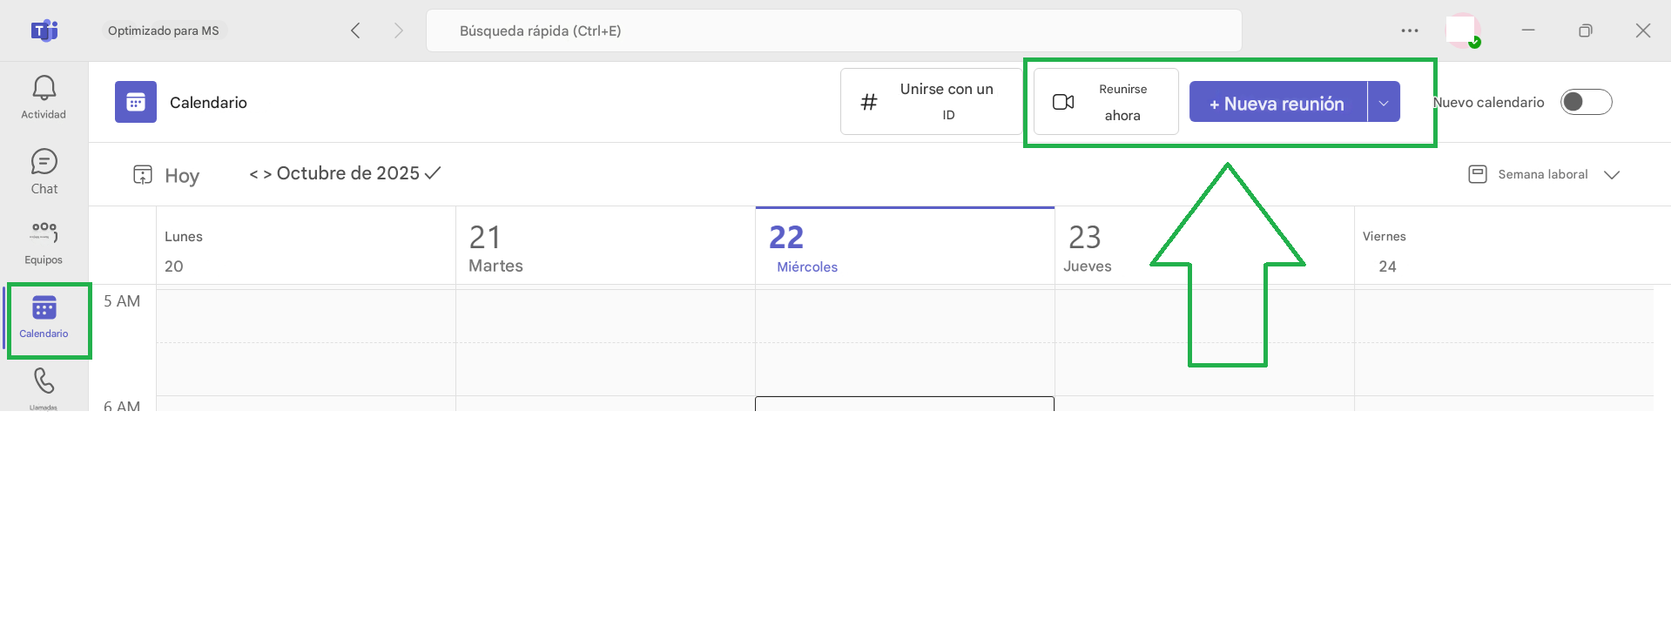Click the Microsoft Teams logo
Image resolution: width=1671 pixels, height=627 pixels.
tap(44, 30)
